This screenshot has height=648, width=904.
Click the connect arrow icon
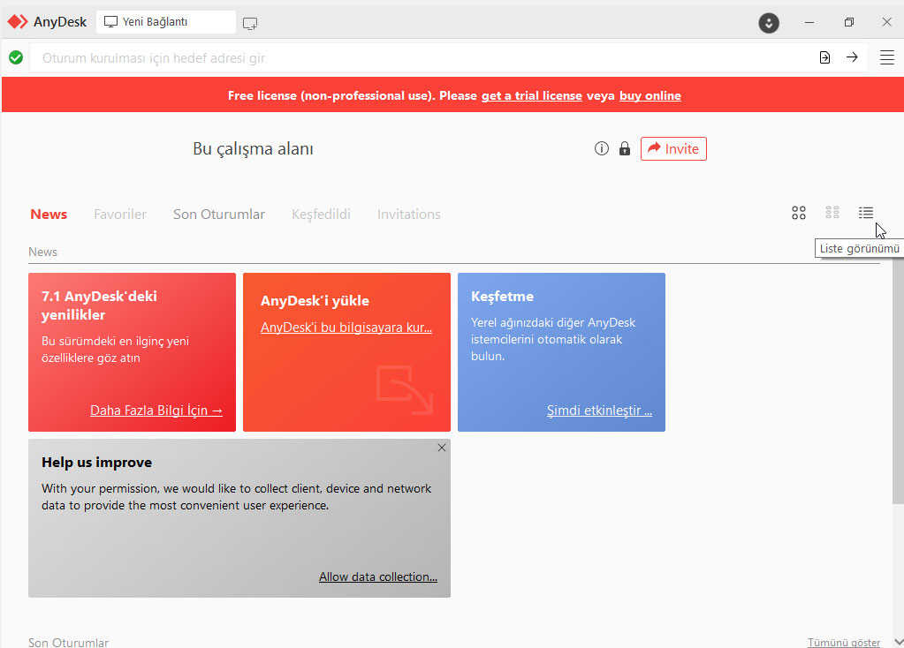pos(852,57)
